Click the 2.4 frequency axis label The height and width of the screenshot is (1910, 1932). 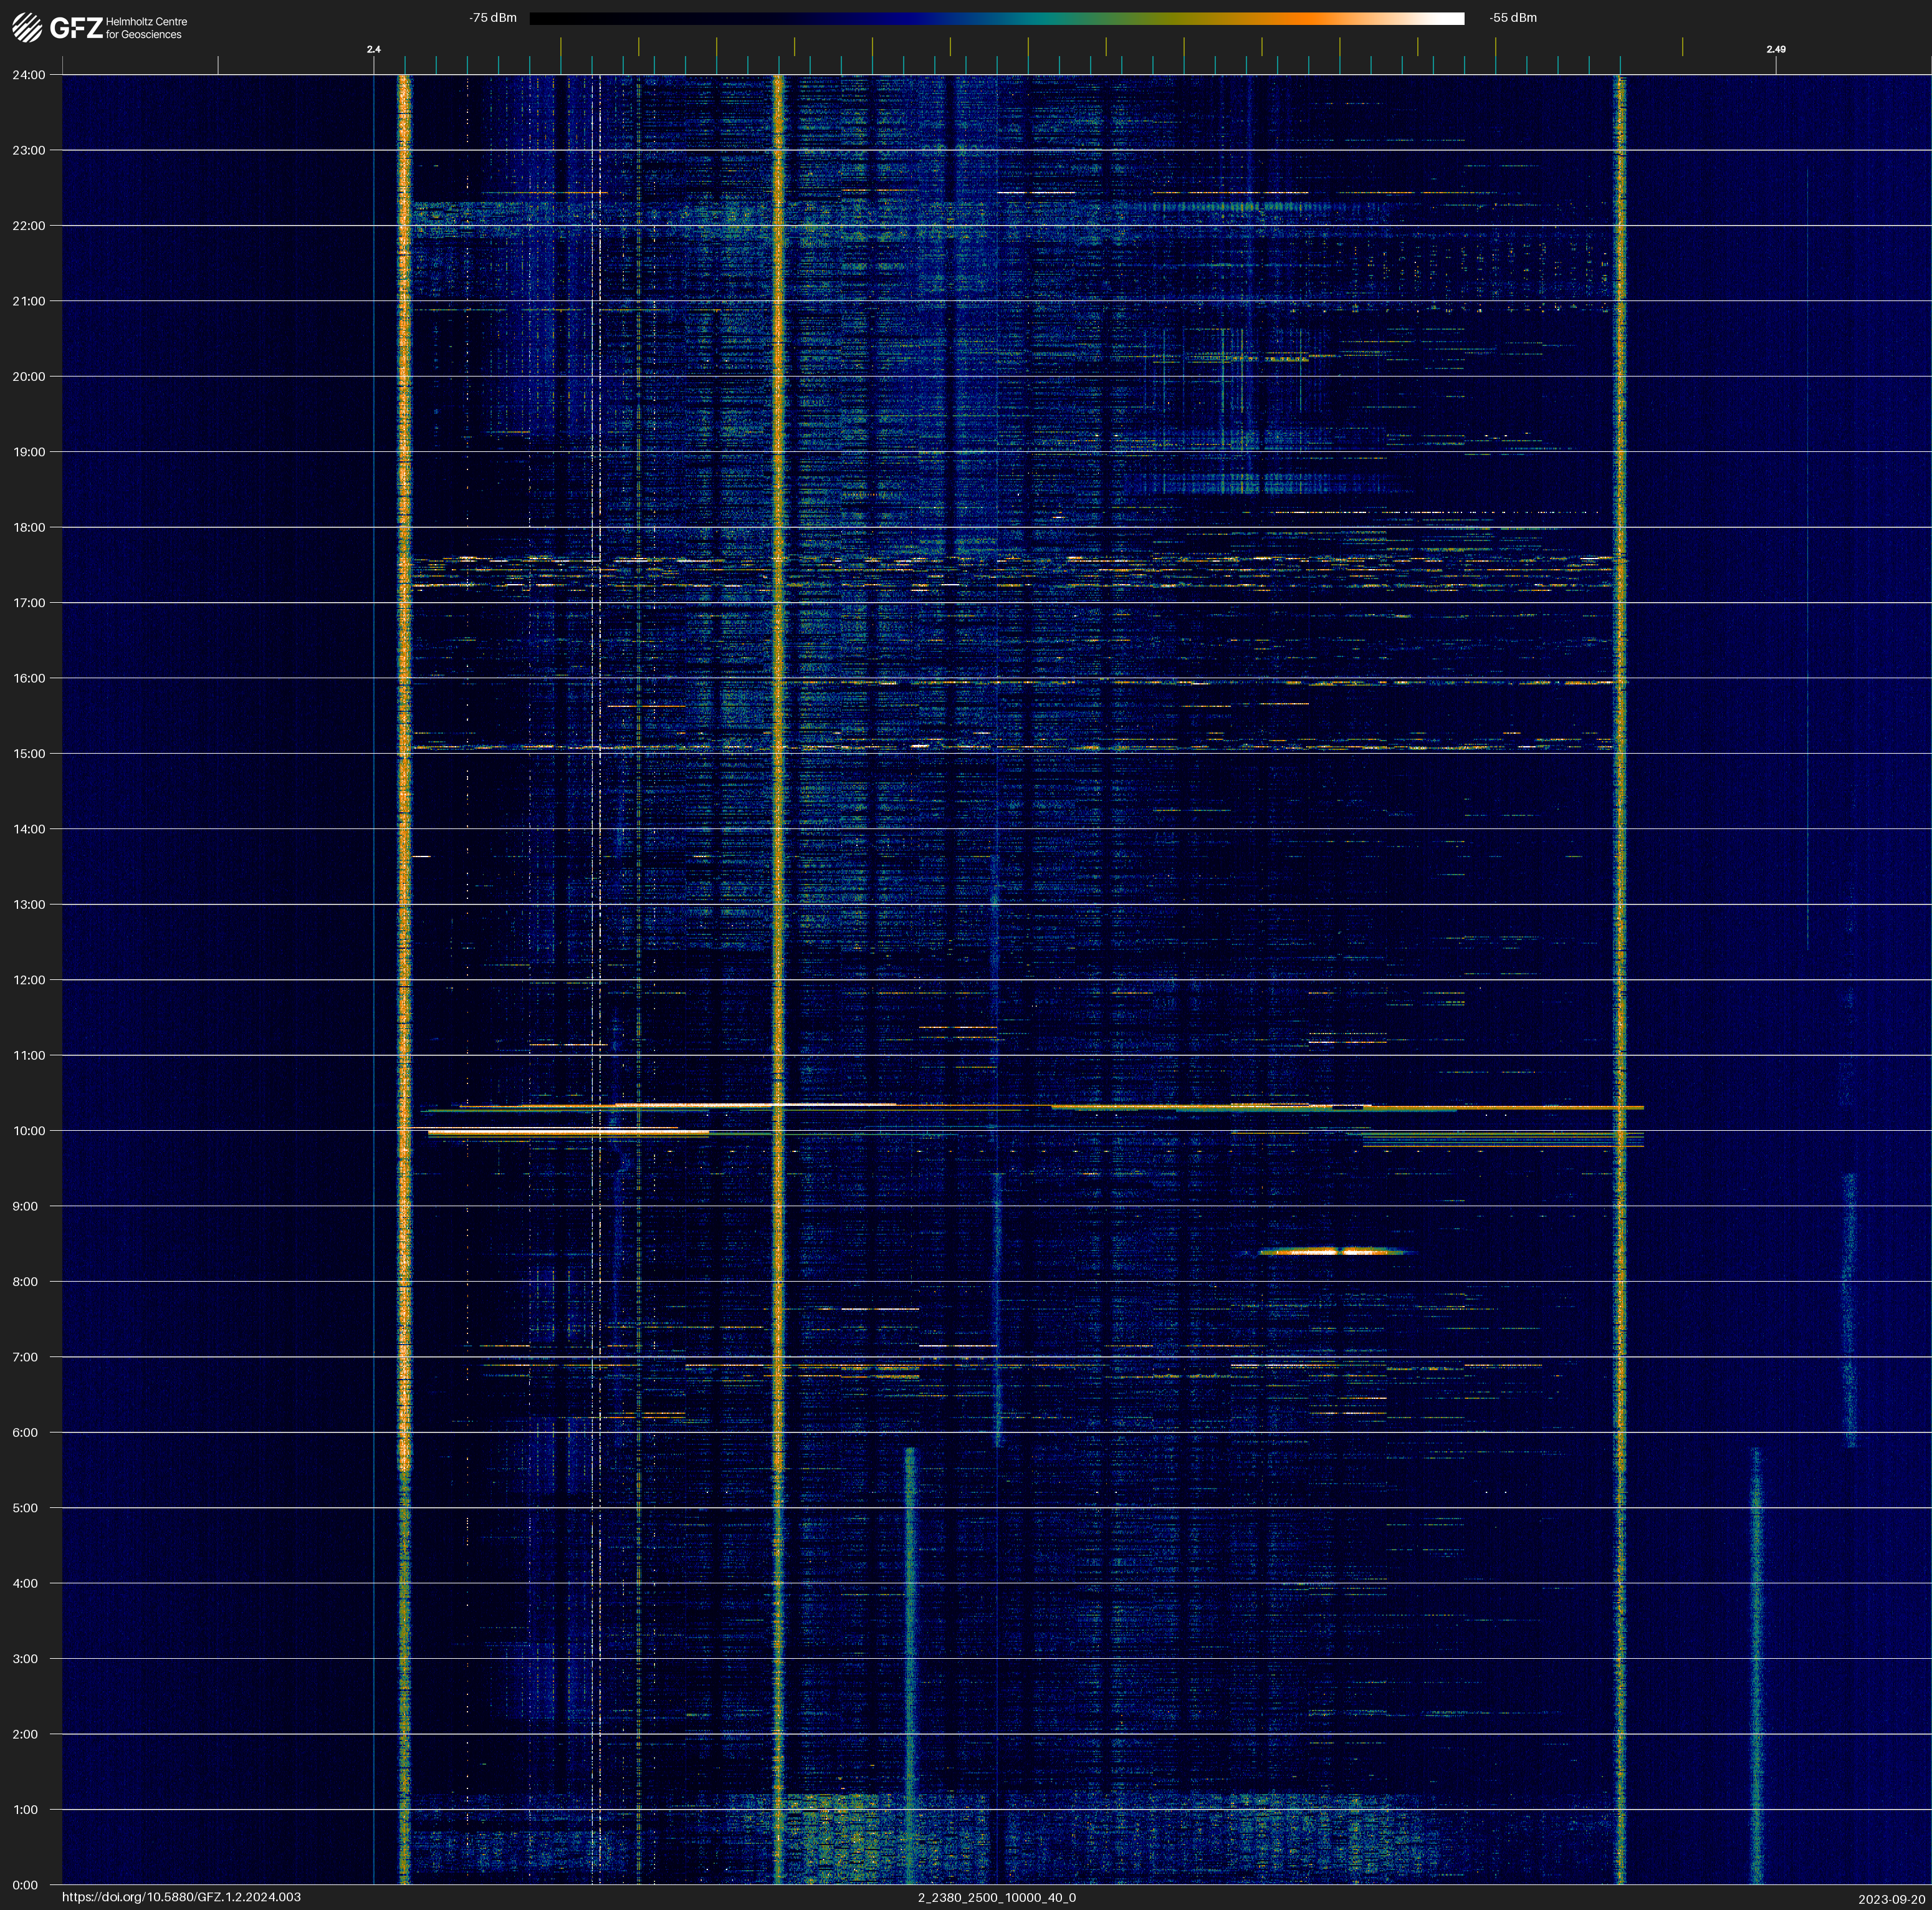[373, 49]
